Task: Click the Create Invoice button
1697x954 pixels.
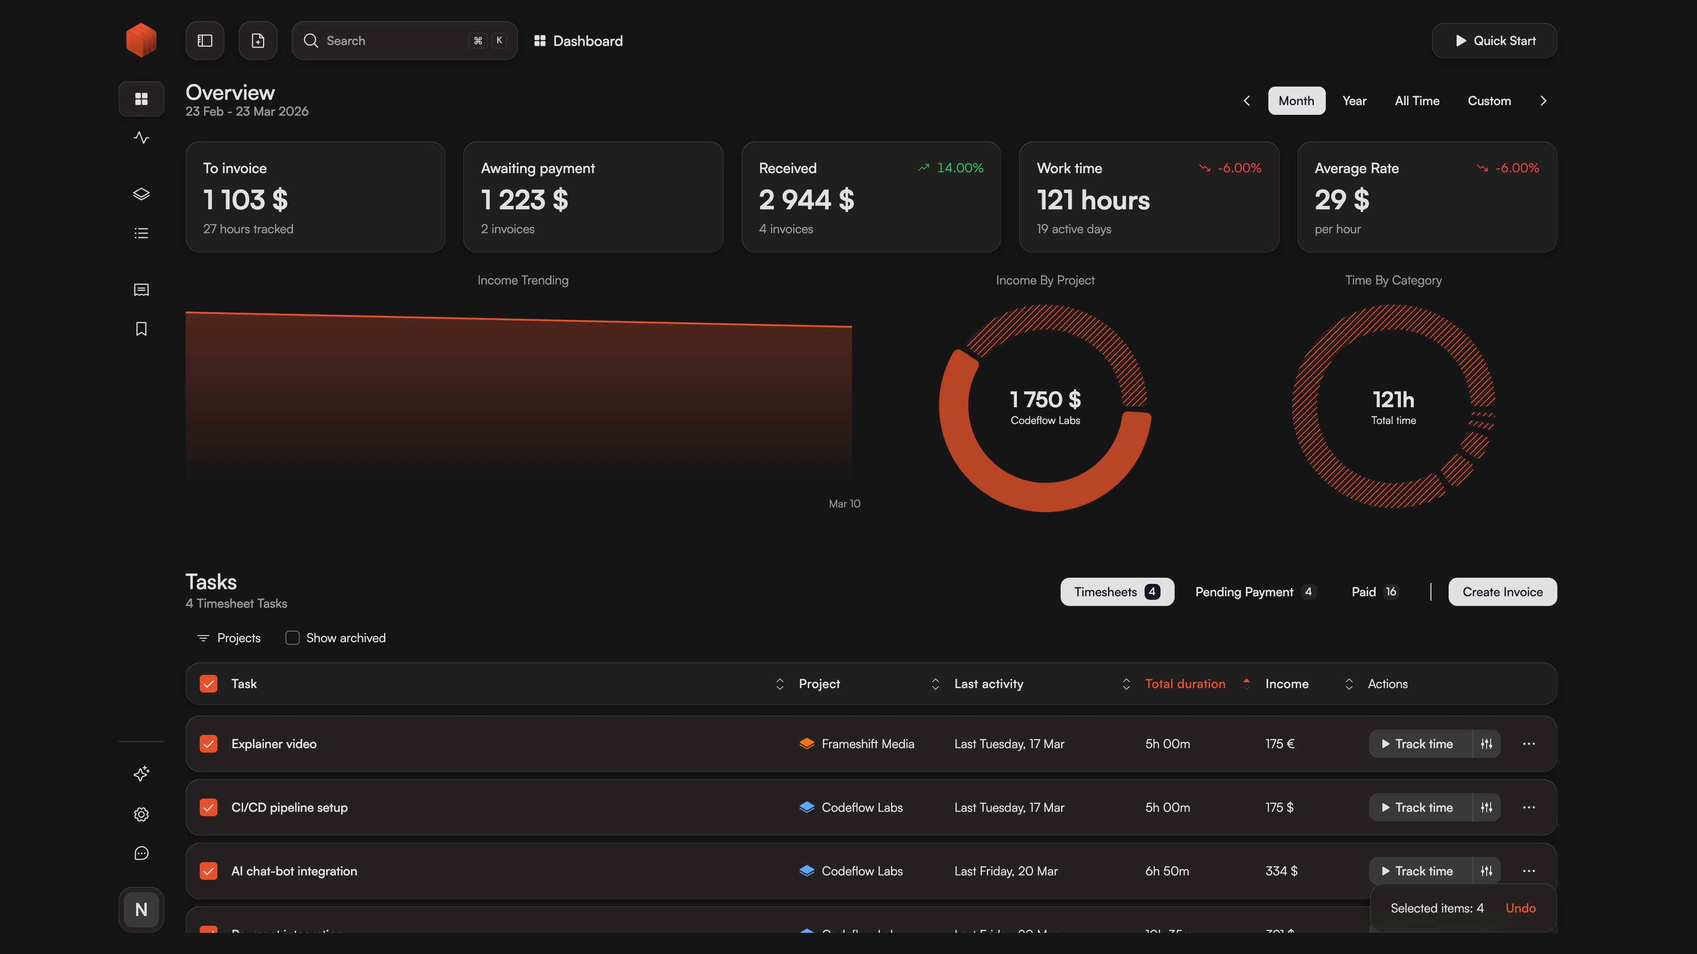Action: coord(1502,592)
